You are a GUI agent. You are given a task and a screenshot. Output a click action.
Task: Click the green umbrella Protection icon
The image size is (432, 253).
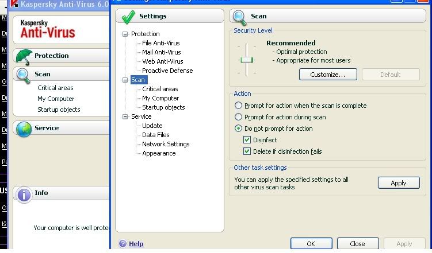[24, 57]
